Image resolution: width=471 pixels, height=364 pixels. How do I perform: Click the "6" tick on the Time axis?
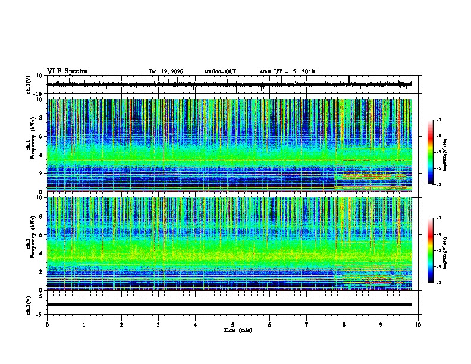(x=269, y=325)
